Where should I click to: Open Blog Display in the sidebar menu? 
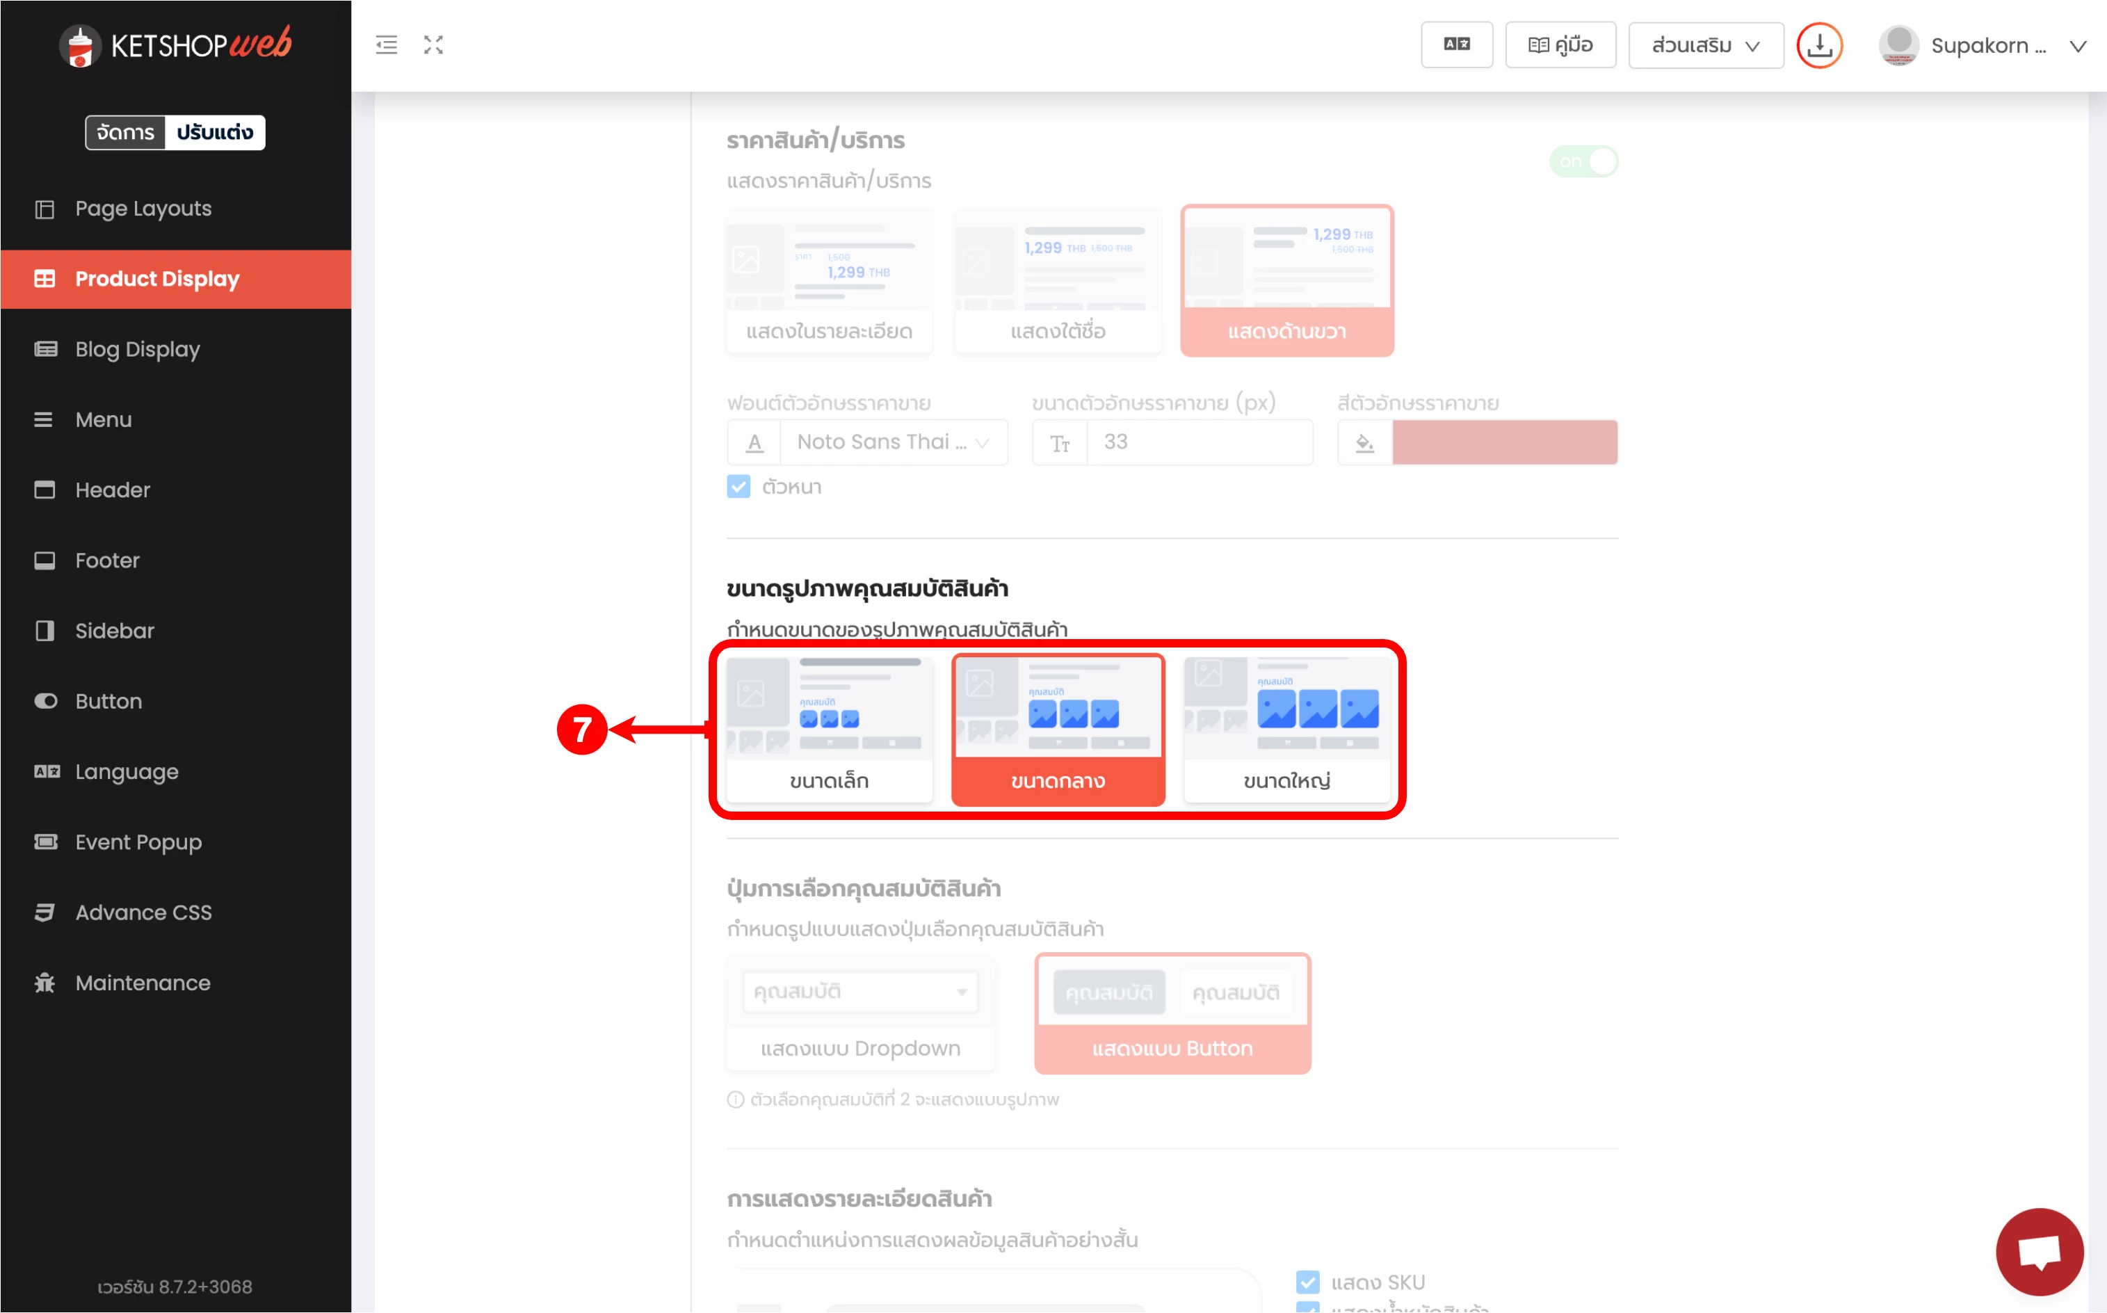(x=137, y=349)
